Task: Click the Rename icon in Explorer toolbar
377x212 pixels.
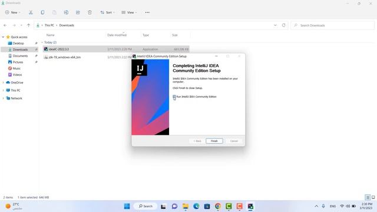Action: tap(66, 12)
